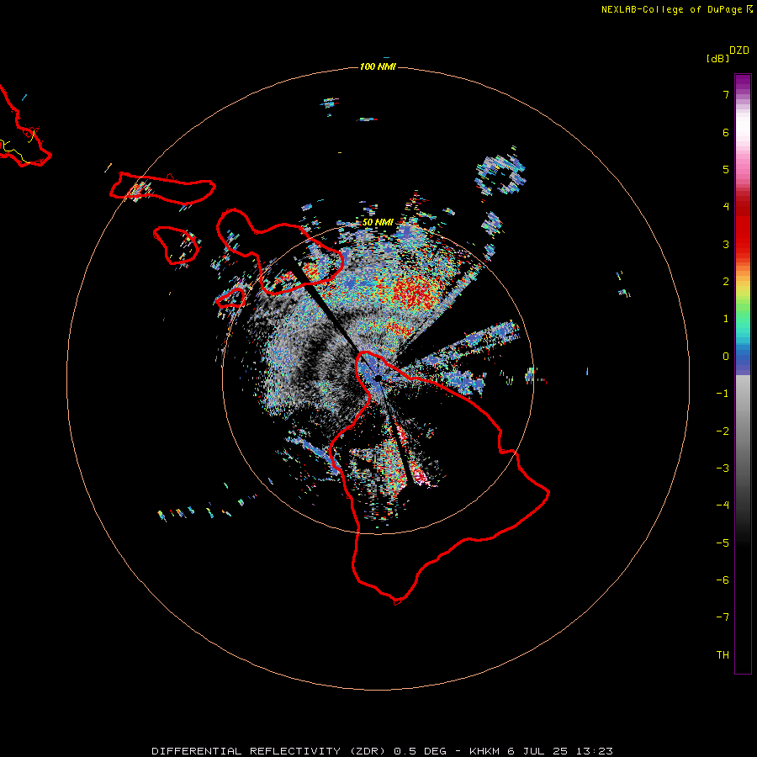Viewport: 757px width, 757px height.
Task: Click the ring-shaped echo northeast of the radar
Action: tap(500, 175)
